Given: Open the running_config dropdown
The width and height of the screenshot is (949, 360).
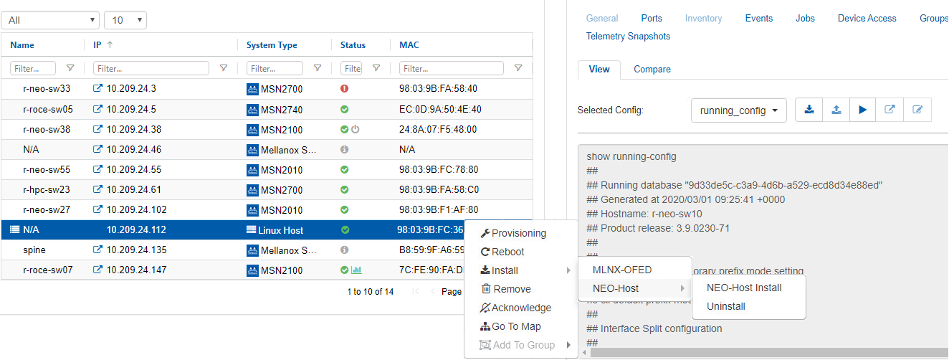Looking at the screenshot, I should [738, 110].
